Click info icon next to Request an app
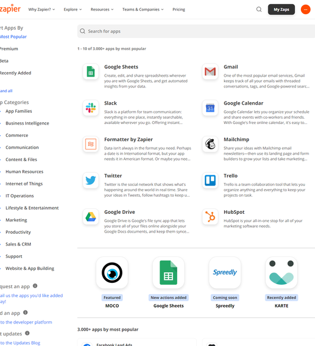 [35, 286]
